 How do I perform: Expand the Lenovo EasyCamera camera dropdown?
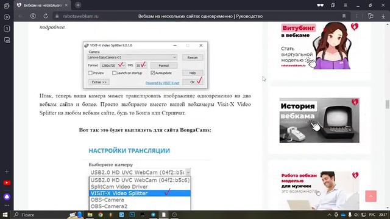[x=132, y=57]
